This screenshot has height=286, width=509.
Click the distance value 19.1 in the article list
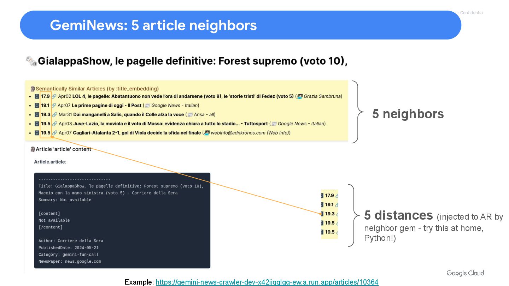pyautogui.click(x=45, y=105)
